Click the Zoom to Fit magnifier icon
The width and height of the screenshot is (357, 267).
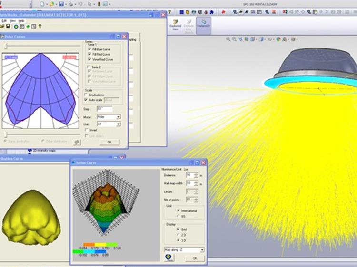[x=228, y=40]
